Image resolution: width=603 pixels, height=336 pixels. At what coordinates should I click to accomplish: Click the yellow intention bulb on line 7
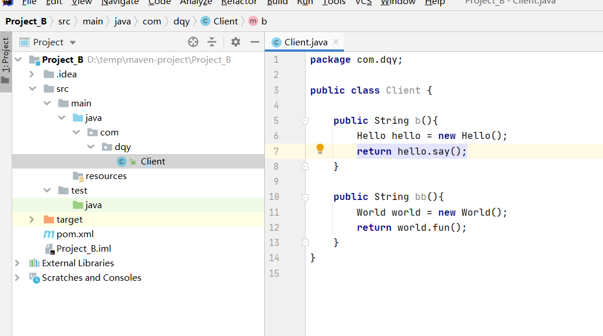[x=320, y=149]
